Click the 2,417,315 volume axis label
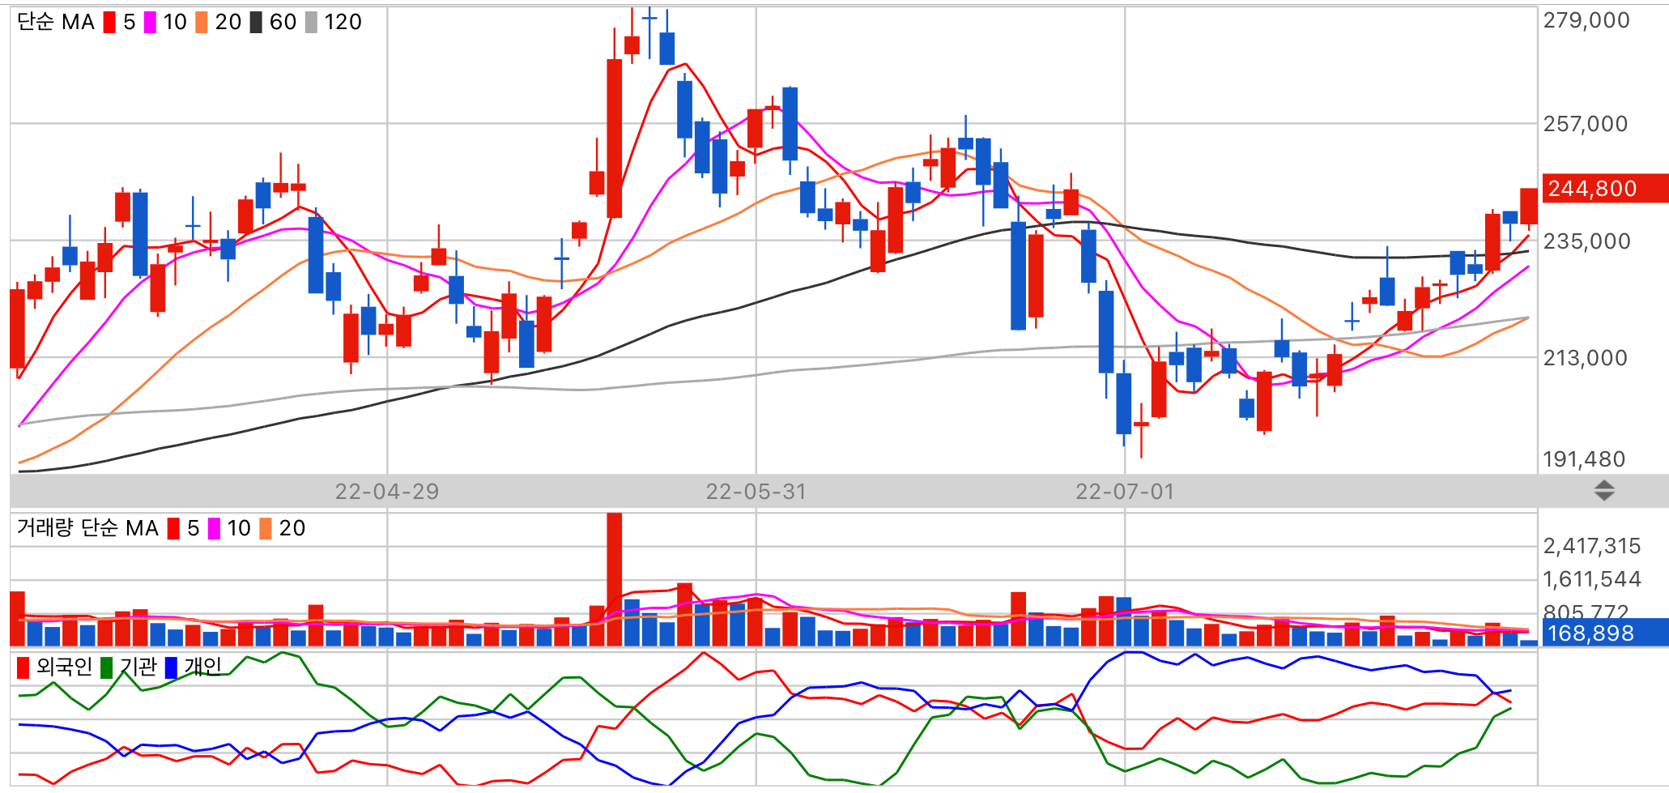The width and height of the screenshot is (1669, 793). coord(1592,546)
